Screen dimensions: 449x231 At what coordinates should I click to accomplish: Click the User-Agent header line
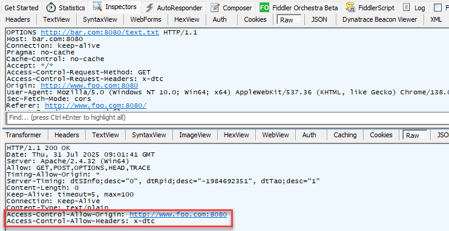click(x=228, y=92)
